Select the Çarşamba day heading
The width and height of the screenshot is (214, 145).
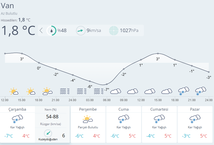click(x=17, y=109)
